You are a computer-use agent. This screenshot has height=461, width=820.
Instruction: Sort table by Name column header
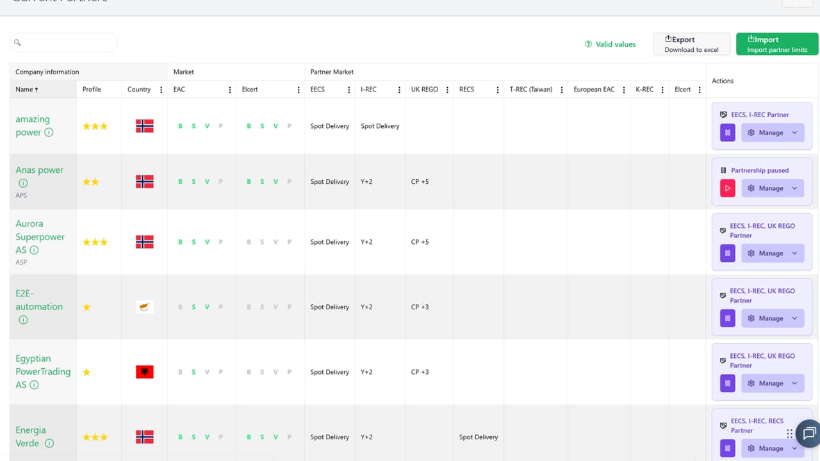[x=27, y=90]
